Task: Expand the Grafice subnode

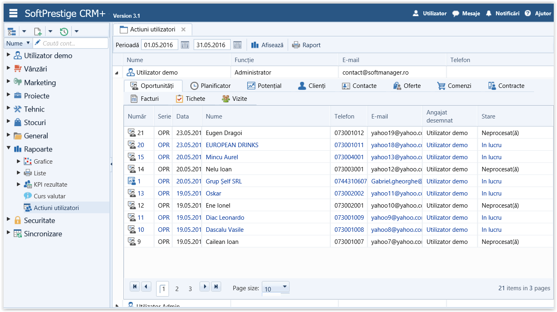Action: [19, 161]
